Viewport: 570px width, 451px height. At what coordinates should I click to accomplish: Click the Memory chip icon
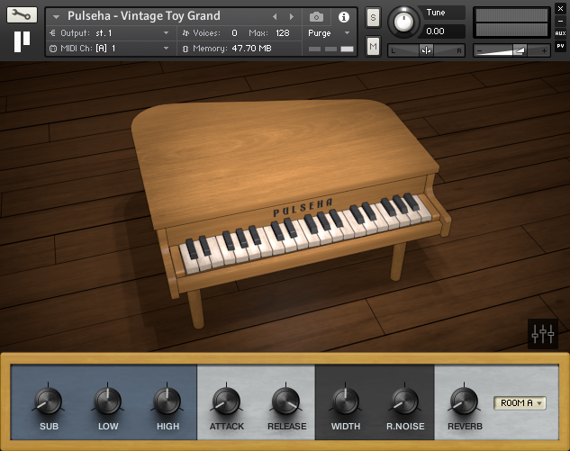tap(185, 49)
